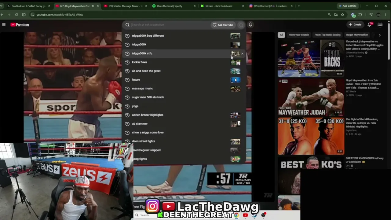The height and width of the screenshot is (220, 391).
Task: Choose suggestion 'kickin flava'
Action: [184, 62]
